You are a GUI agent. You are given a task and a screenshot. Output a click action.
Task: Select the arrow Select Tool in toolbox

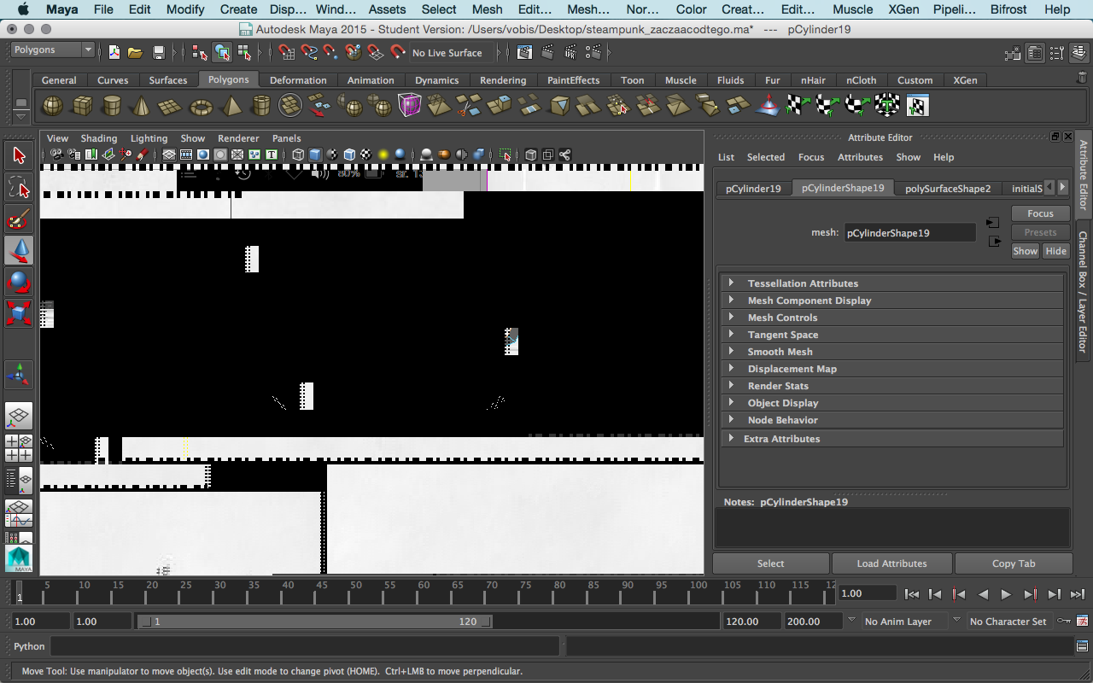[x=19, y=155]
